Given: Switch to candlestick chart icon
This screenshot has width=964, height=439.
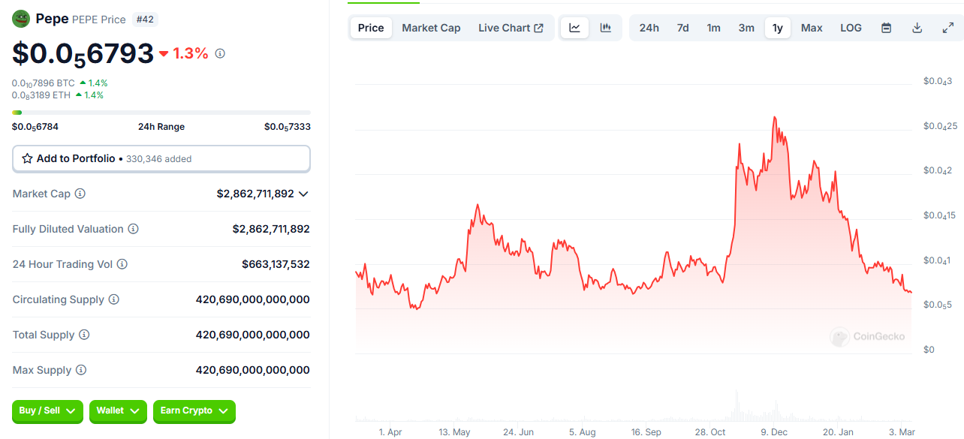Looking at the screenshot, I should [x=605, y=28].
